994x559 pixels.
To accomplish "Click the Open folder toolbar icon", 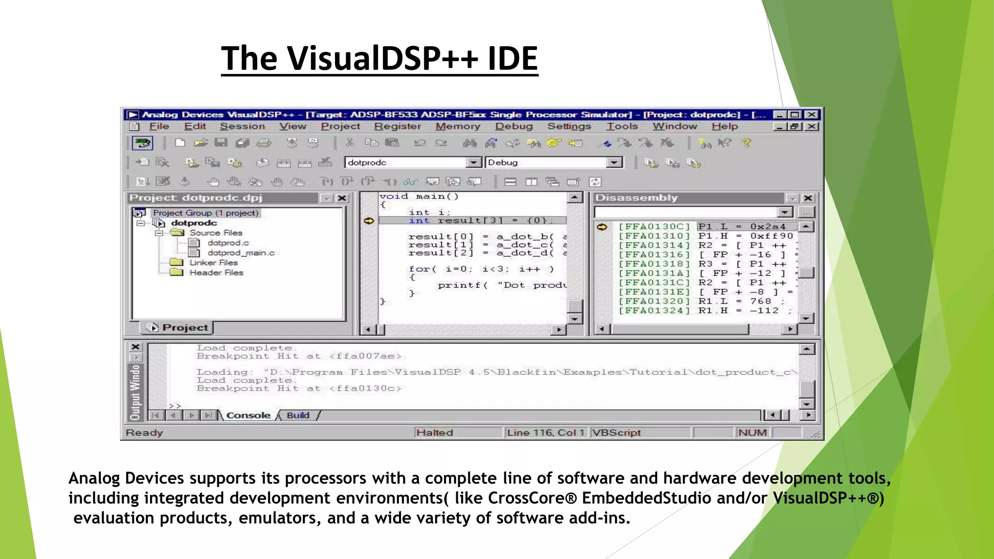I will [200, 143].
